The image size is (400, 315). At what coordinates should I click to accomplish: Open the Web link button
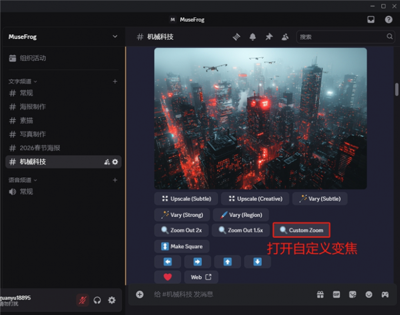pos(201,277)
